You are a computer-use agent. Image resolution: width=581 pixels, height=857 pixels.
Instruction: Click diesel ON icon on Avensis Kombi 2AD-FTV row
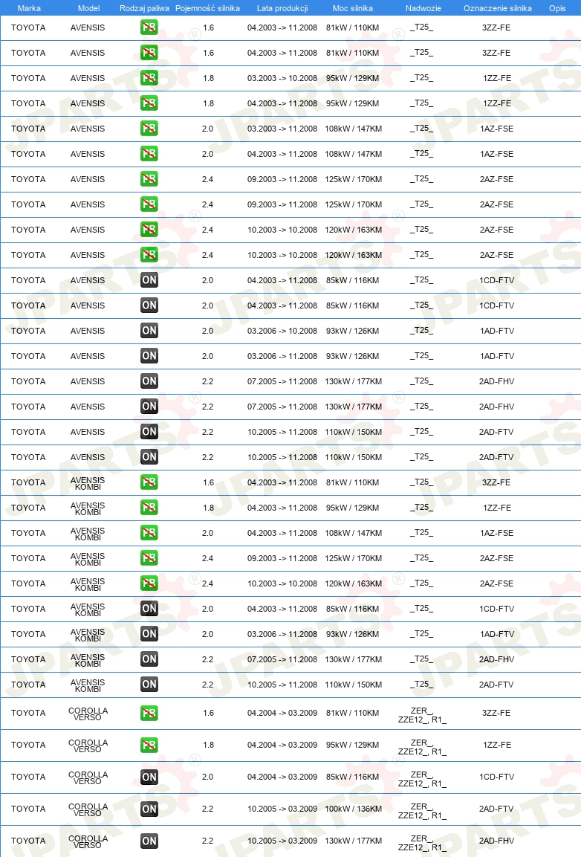[x=149, y=685]
